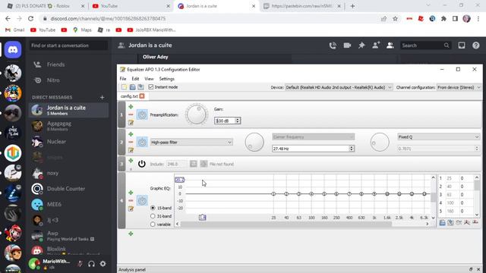Toggle deafen with the headphones icon
This screenshot has height=273, width=486.
[91, 264]
